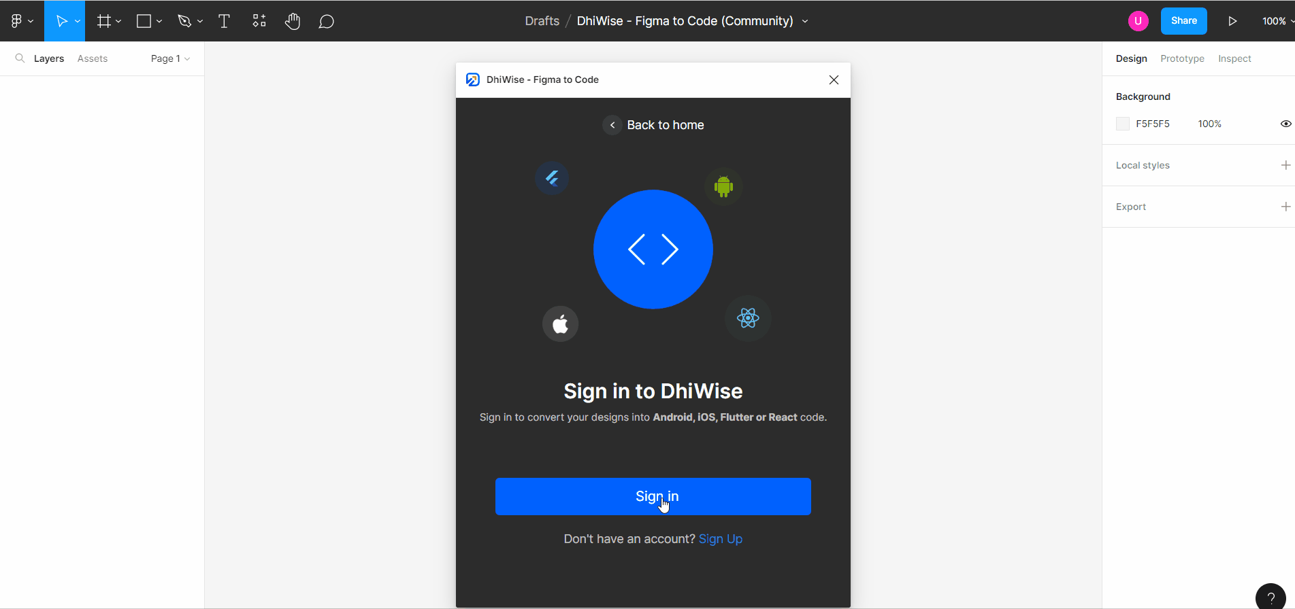Open the help question mark button
The height and width of the screenshot is (609, 1295).
coord(1271,598)
